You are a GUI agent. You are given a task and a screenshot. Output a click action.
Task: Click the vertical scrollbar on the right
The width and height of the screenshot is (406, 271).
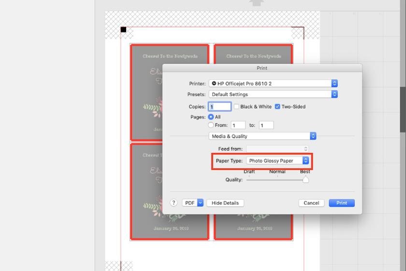403,109
